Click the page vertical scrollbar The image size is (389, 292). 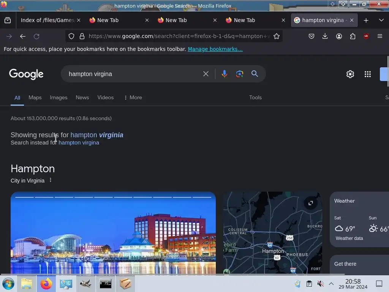pos(388,72)
